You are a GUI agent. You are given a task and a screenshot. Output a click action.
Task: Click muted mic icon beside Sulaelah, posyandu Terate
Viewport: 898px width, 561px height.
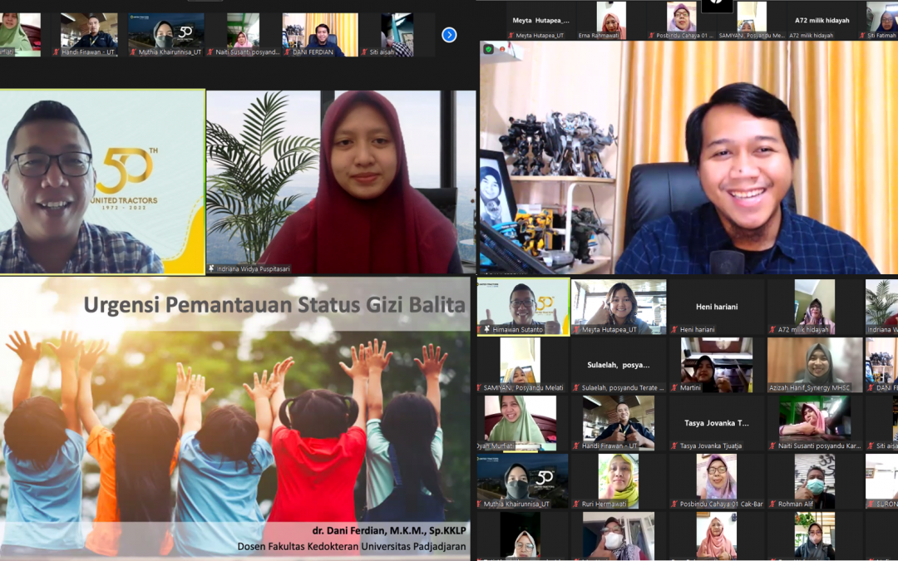click(577, 388)
